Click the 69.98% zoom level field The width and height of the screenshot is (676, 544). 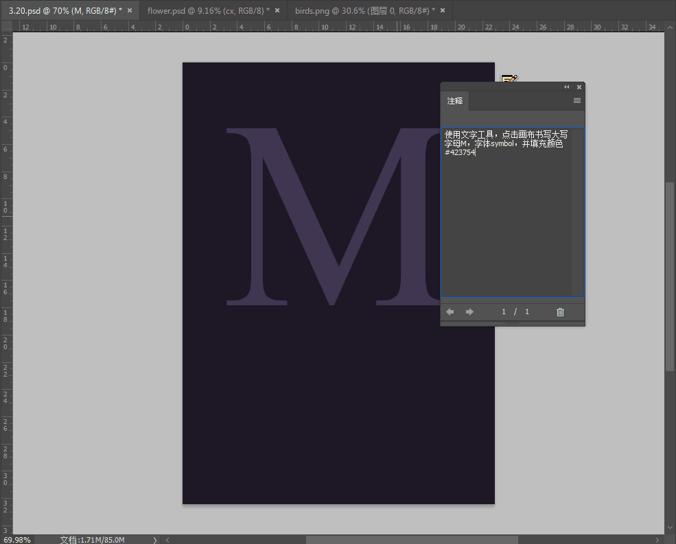click(16, 540)
